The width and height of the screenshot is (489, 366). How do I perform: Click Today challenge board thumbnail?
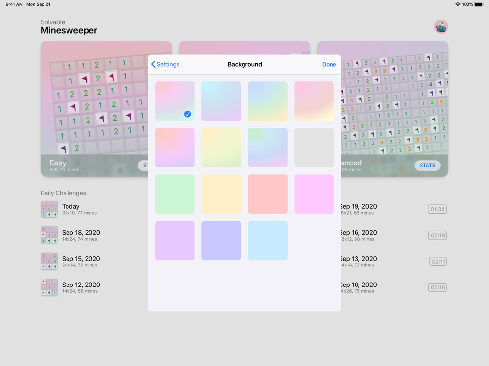pyautogui.click(x=49, y=209)
